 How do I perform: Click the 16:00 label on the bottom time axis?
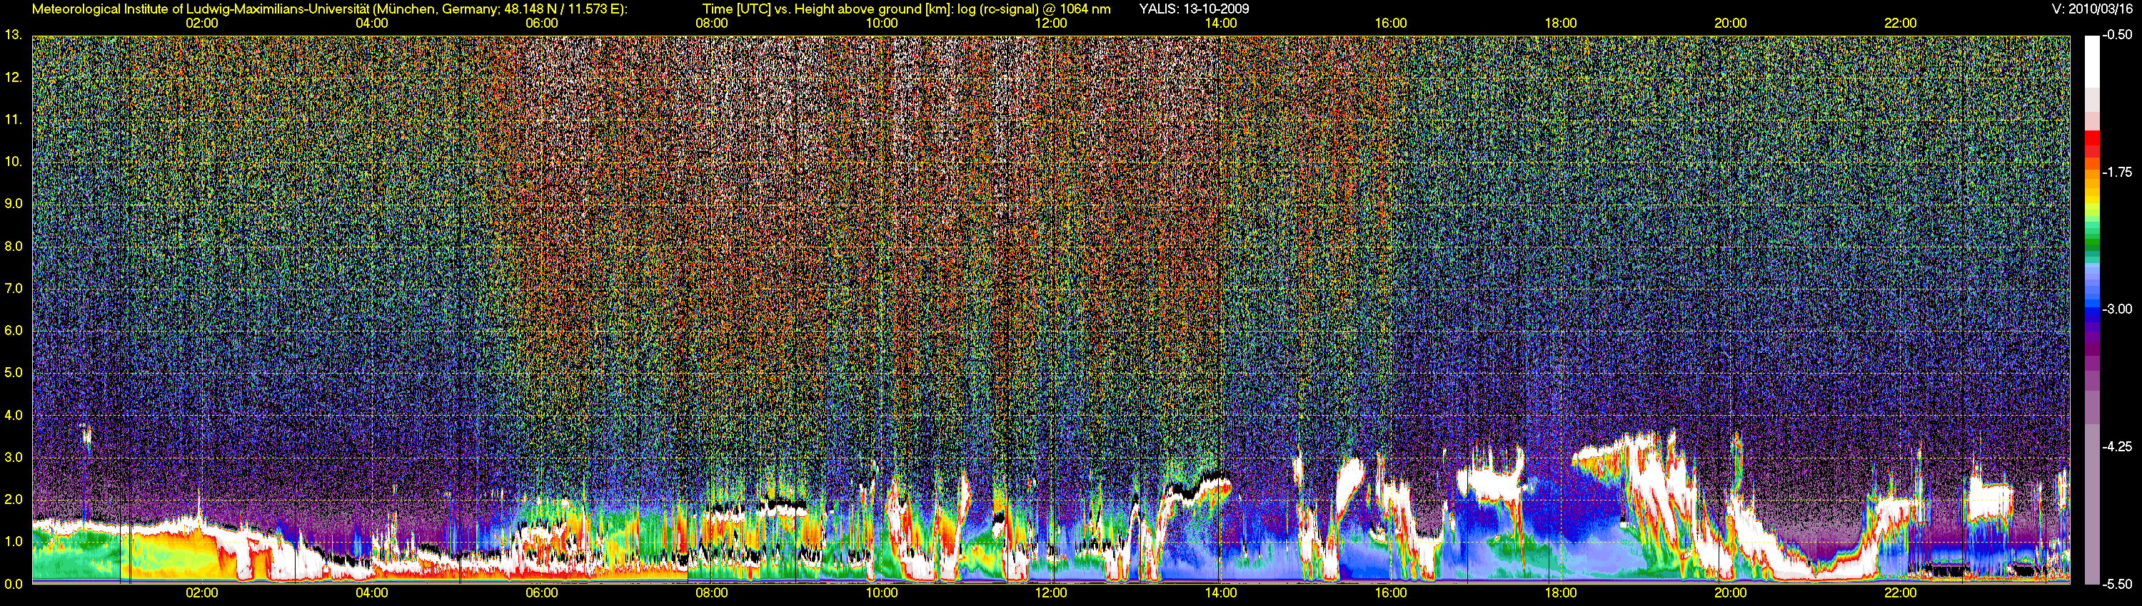coord(1391,592)
